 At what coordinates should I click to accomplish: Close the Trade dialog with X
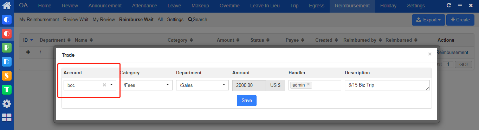429,54
